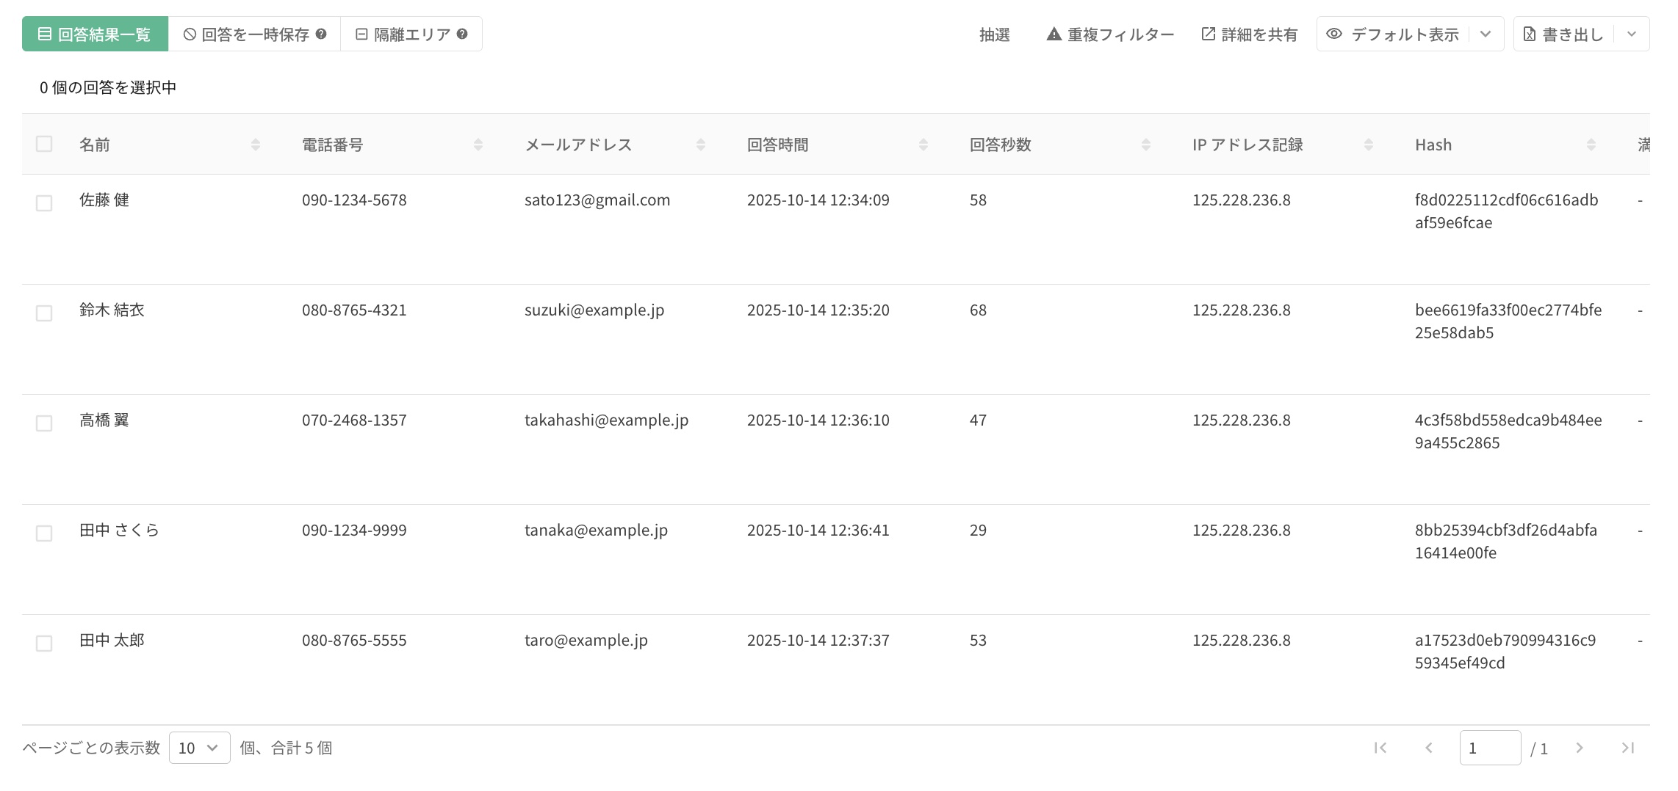
Task: Click the 抽選 button
Action: [994, 34]
